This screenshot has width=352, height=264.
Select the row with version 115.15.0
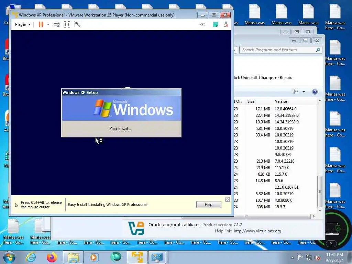pos(275,167)
